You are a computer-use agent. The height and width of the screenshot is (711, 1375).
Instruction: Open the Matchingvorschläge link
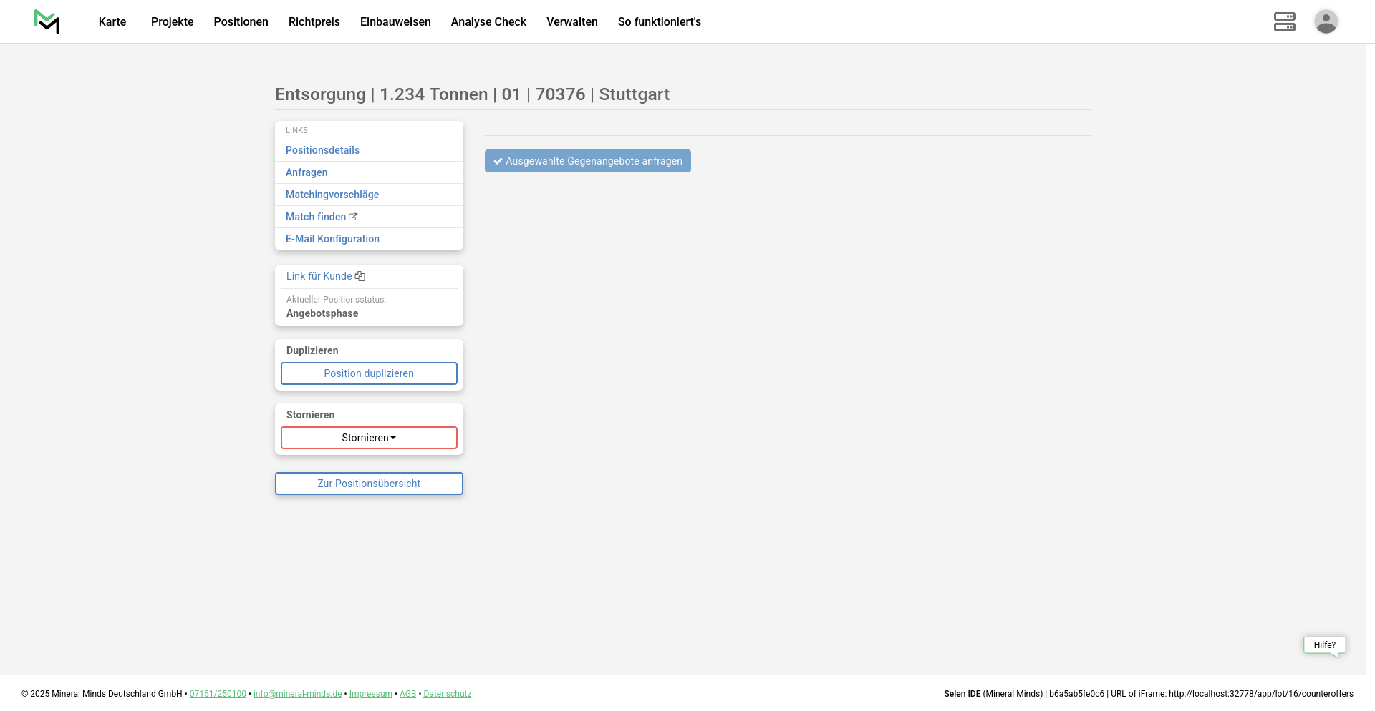point(332,195)
